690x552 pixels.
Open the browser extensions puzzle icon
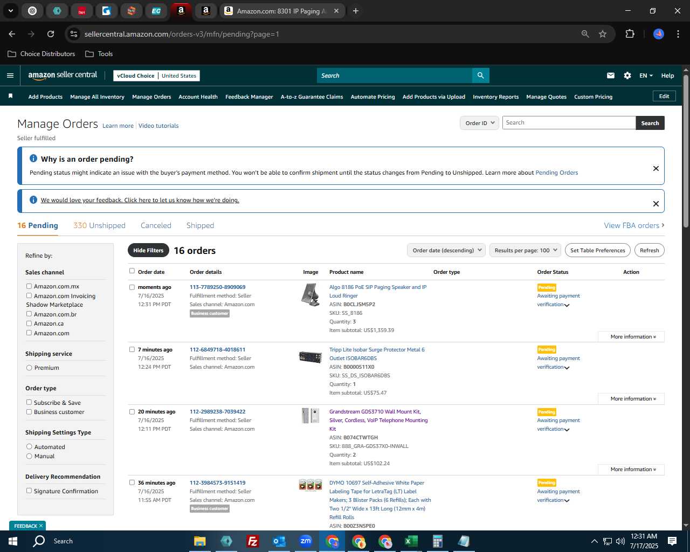[x=630, y=34]
